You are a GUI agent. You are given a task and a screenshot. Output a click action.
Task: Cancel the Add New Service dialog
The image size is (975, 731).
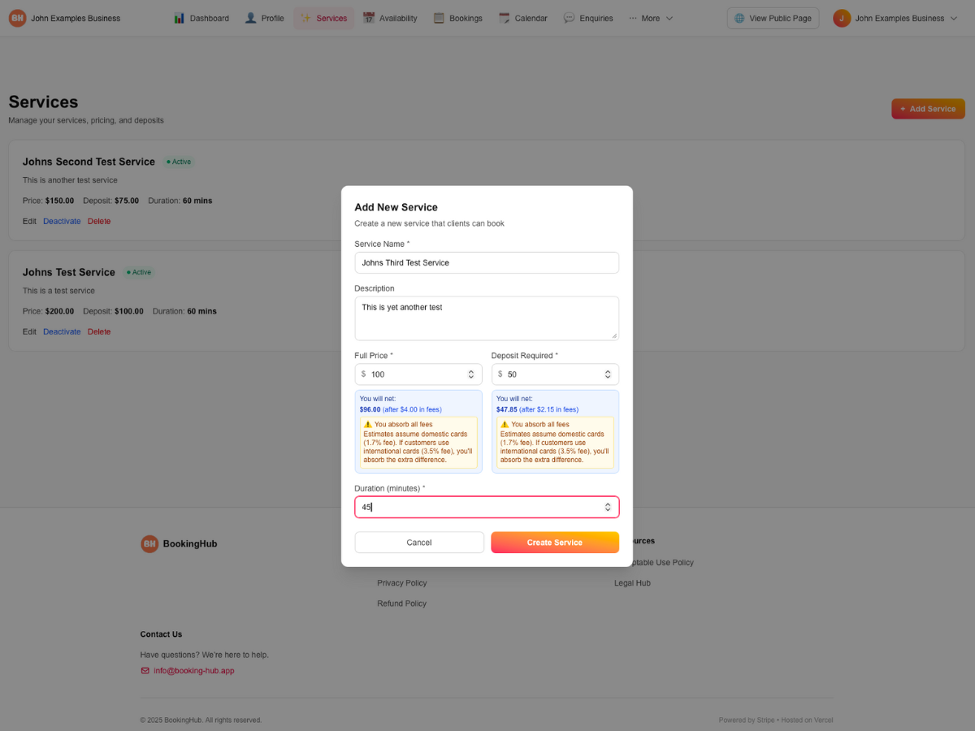(418, 542)
